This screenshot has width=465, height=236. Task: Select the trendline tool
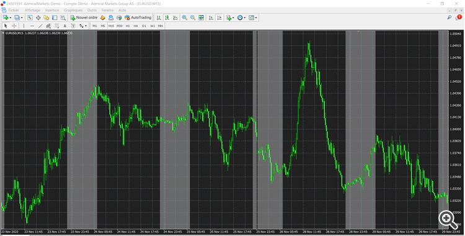pyautogui.click(x=40, y=26)
